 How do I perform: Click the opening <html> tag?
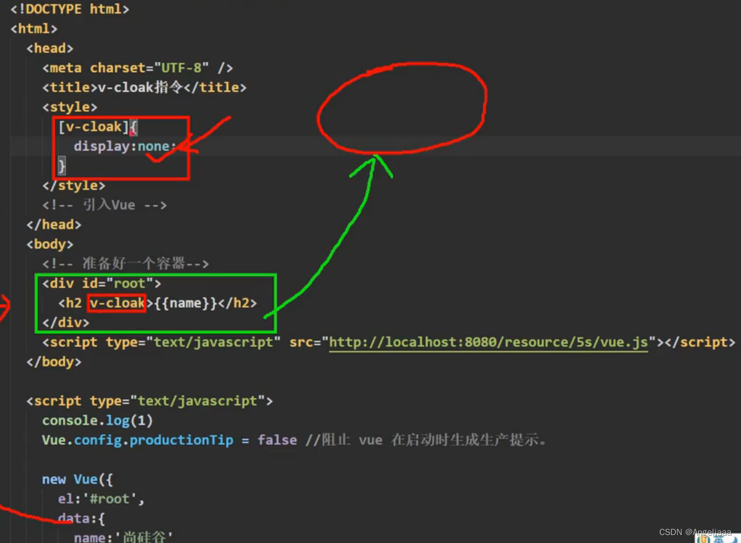click(x=34, y=28)
